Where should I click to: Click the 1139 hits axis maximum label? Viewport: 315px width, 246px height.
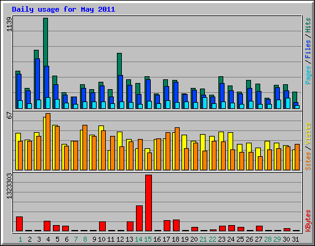(x=9, y=24)
